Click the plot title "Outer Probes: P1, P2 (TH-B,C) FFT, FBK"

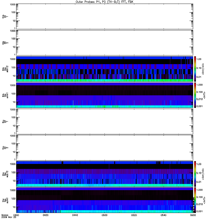click(104, 2)
